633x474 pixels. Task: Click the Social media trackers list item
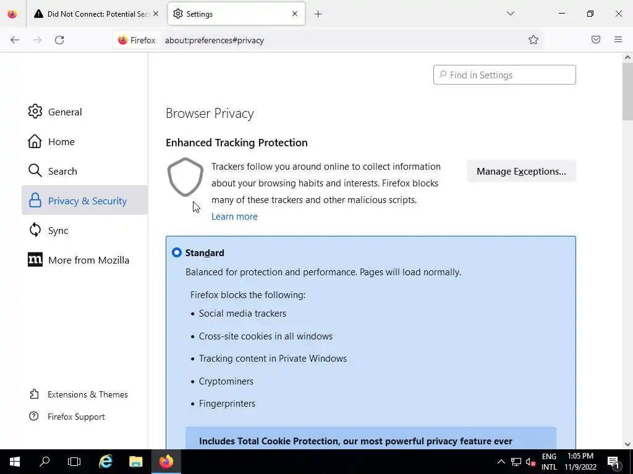tap(242, 314)
